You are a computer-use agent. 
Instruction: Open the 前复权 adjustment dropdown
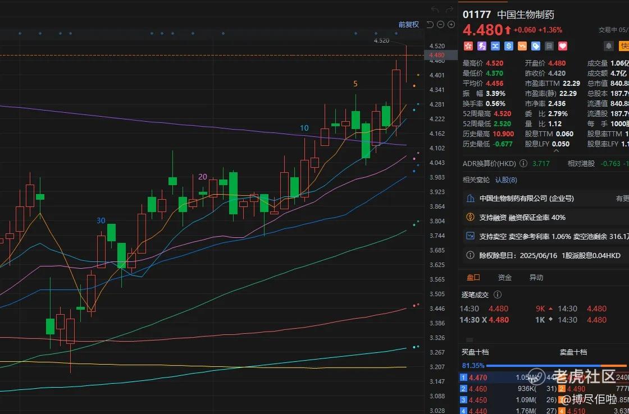point(409,25)
